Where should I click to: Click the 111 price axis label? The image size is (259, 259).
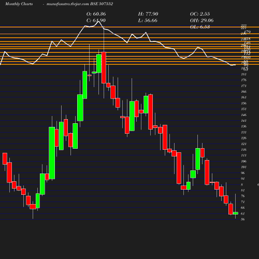(x=243, y=155)
